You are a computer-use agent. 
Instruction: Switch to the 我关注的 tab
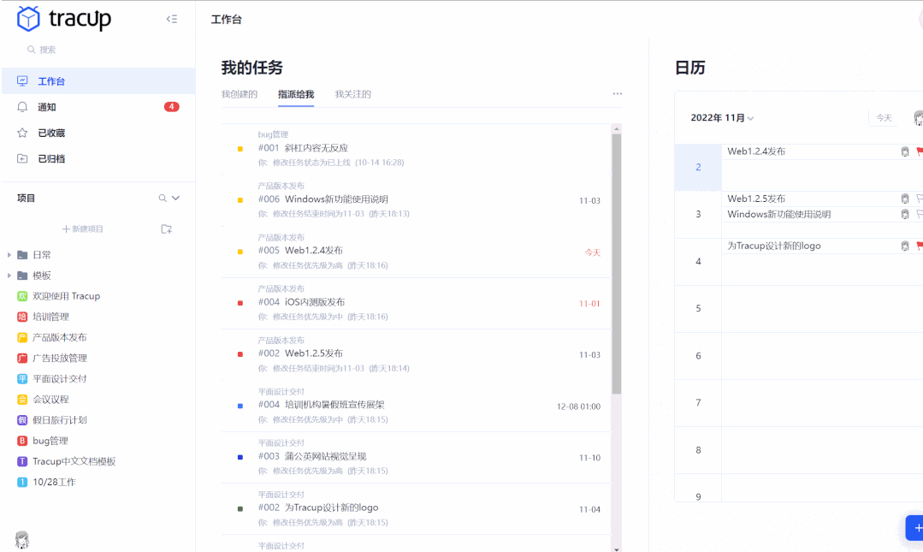point(353,94)
